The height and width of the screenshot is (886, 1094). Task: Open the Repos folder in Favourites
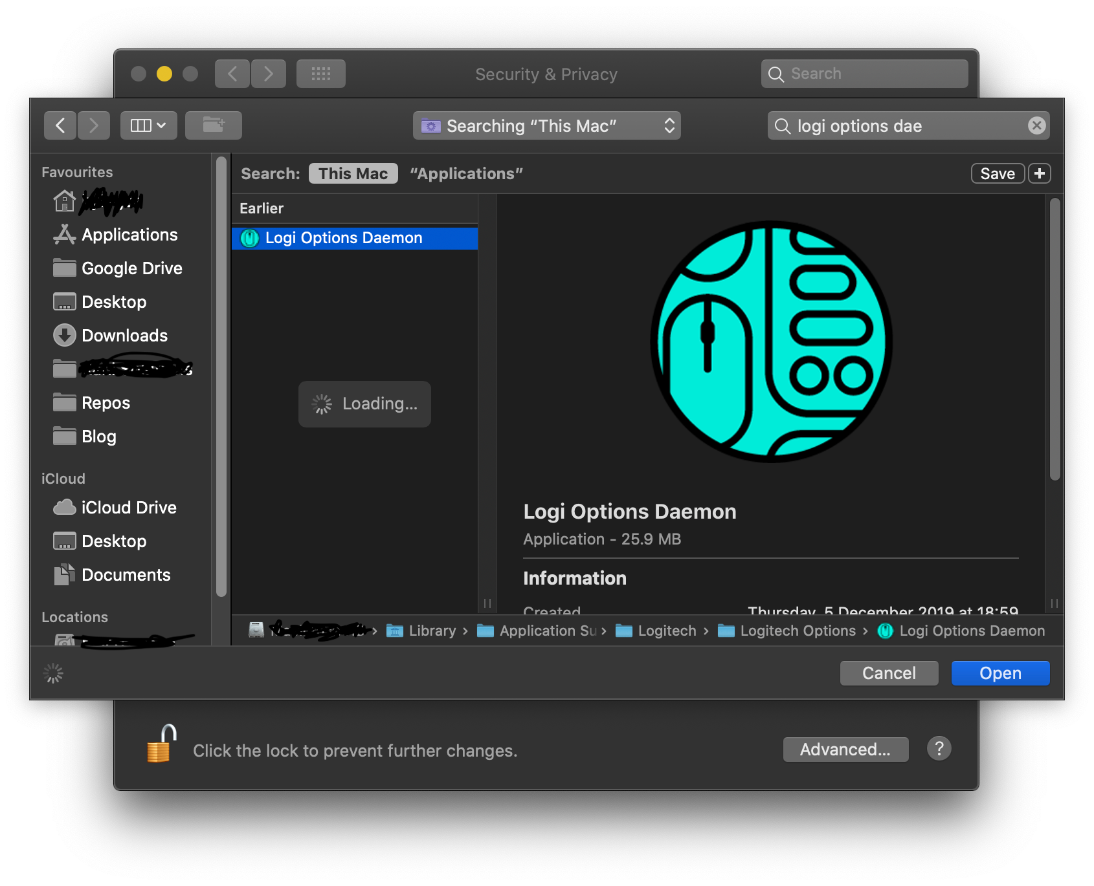[106, 402]
